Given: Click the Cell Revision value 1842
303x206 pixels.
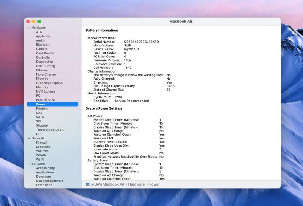Looking at the screenshot, I should [x=128, y=68].
